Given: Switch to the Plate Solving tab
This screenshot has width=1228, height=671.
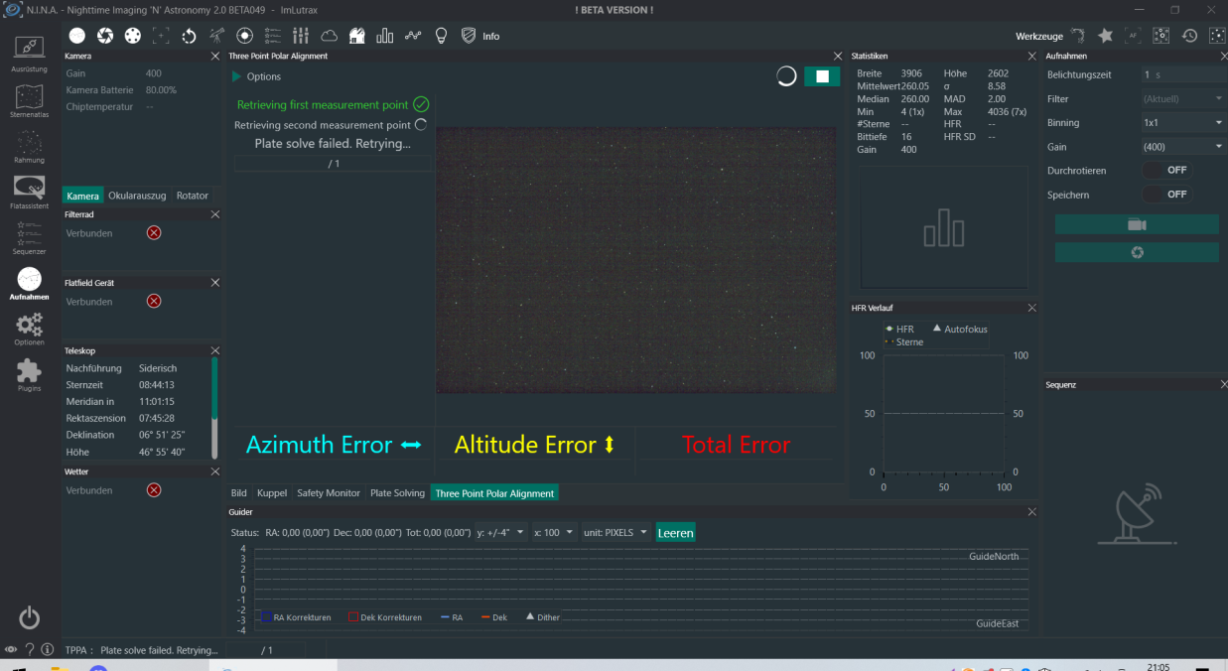Looking at the screenshot, I should point(397,492).
